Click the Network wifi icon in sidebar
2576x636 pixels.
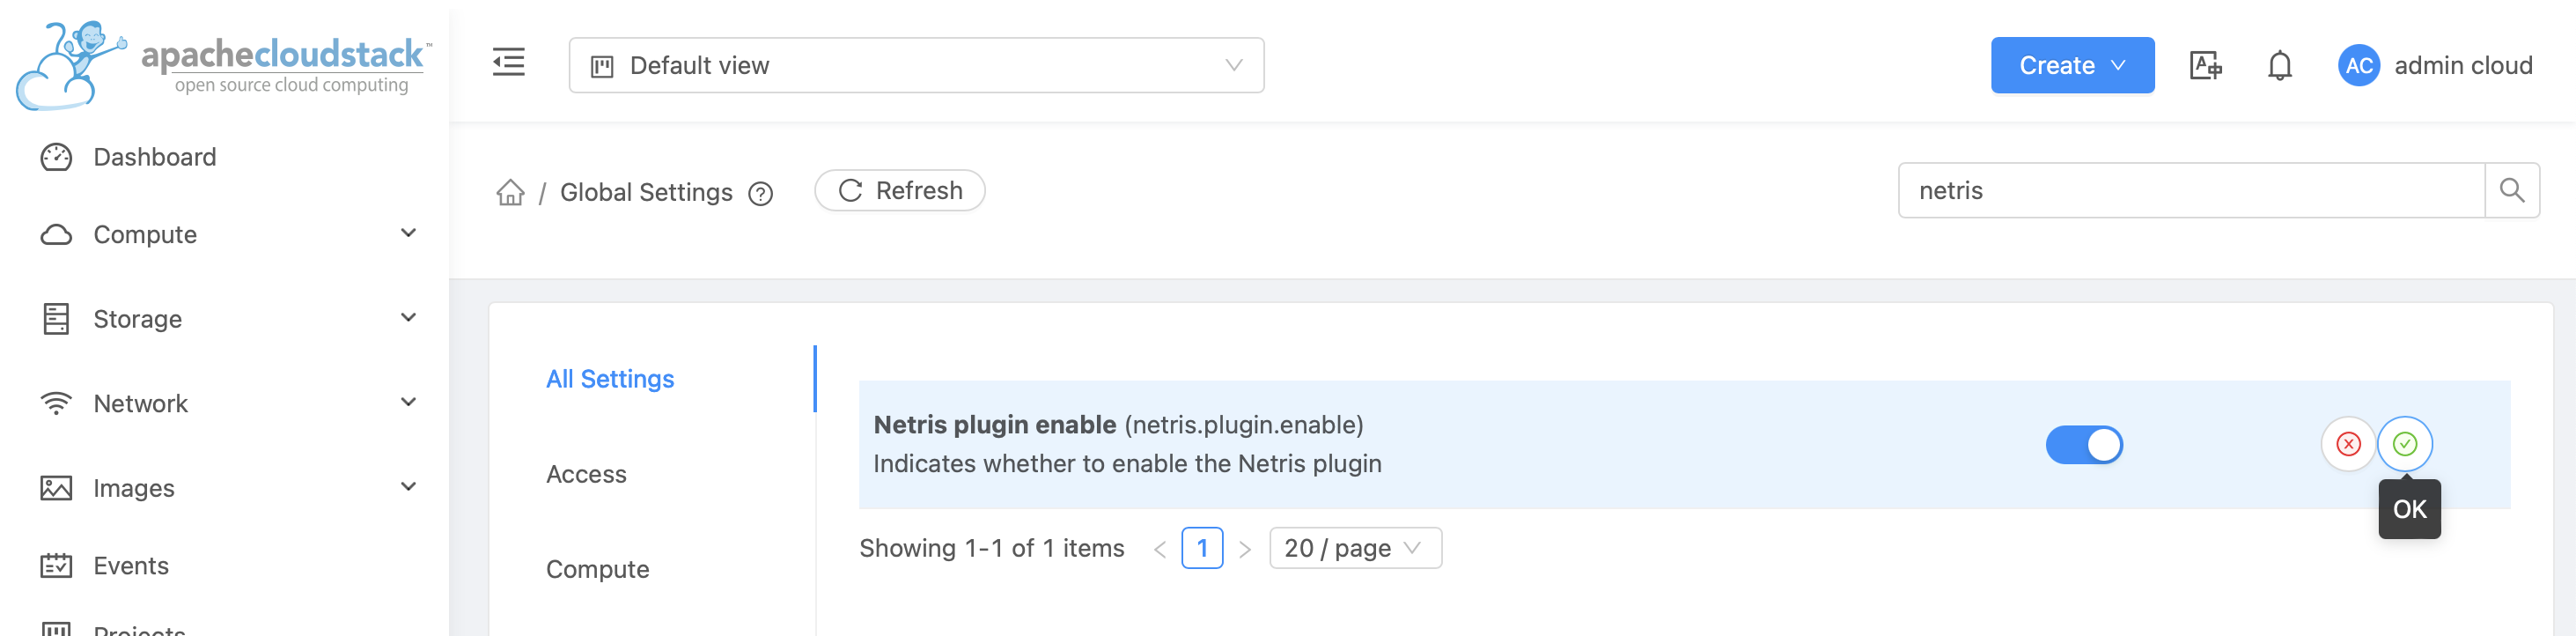[58, 402]
